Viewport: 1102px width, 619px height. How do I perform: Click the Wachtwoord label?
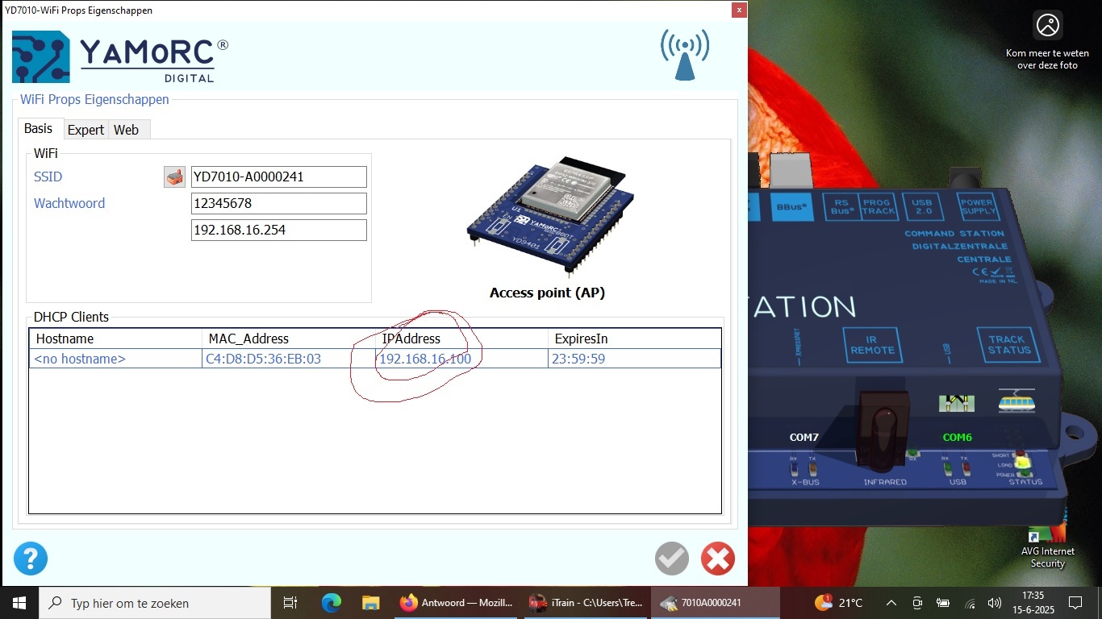pos(69,203)
